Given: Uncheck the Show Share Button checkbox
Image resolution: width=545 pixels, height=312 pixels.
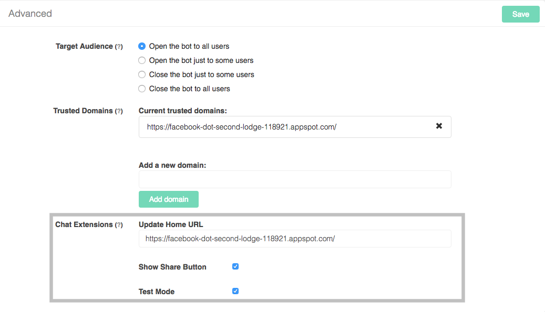Looking at the screenshot, I should (x=235, y=266).
